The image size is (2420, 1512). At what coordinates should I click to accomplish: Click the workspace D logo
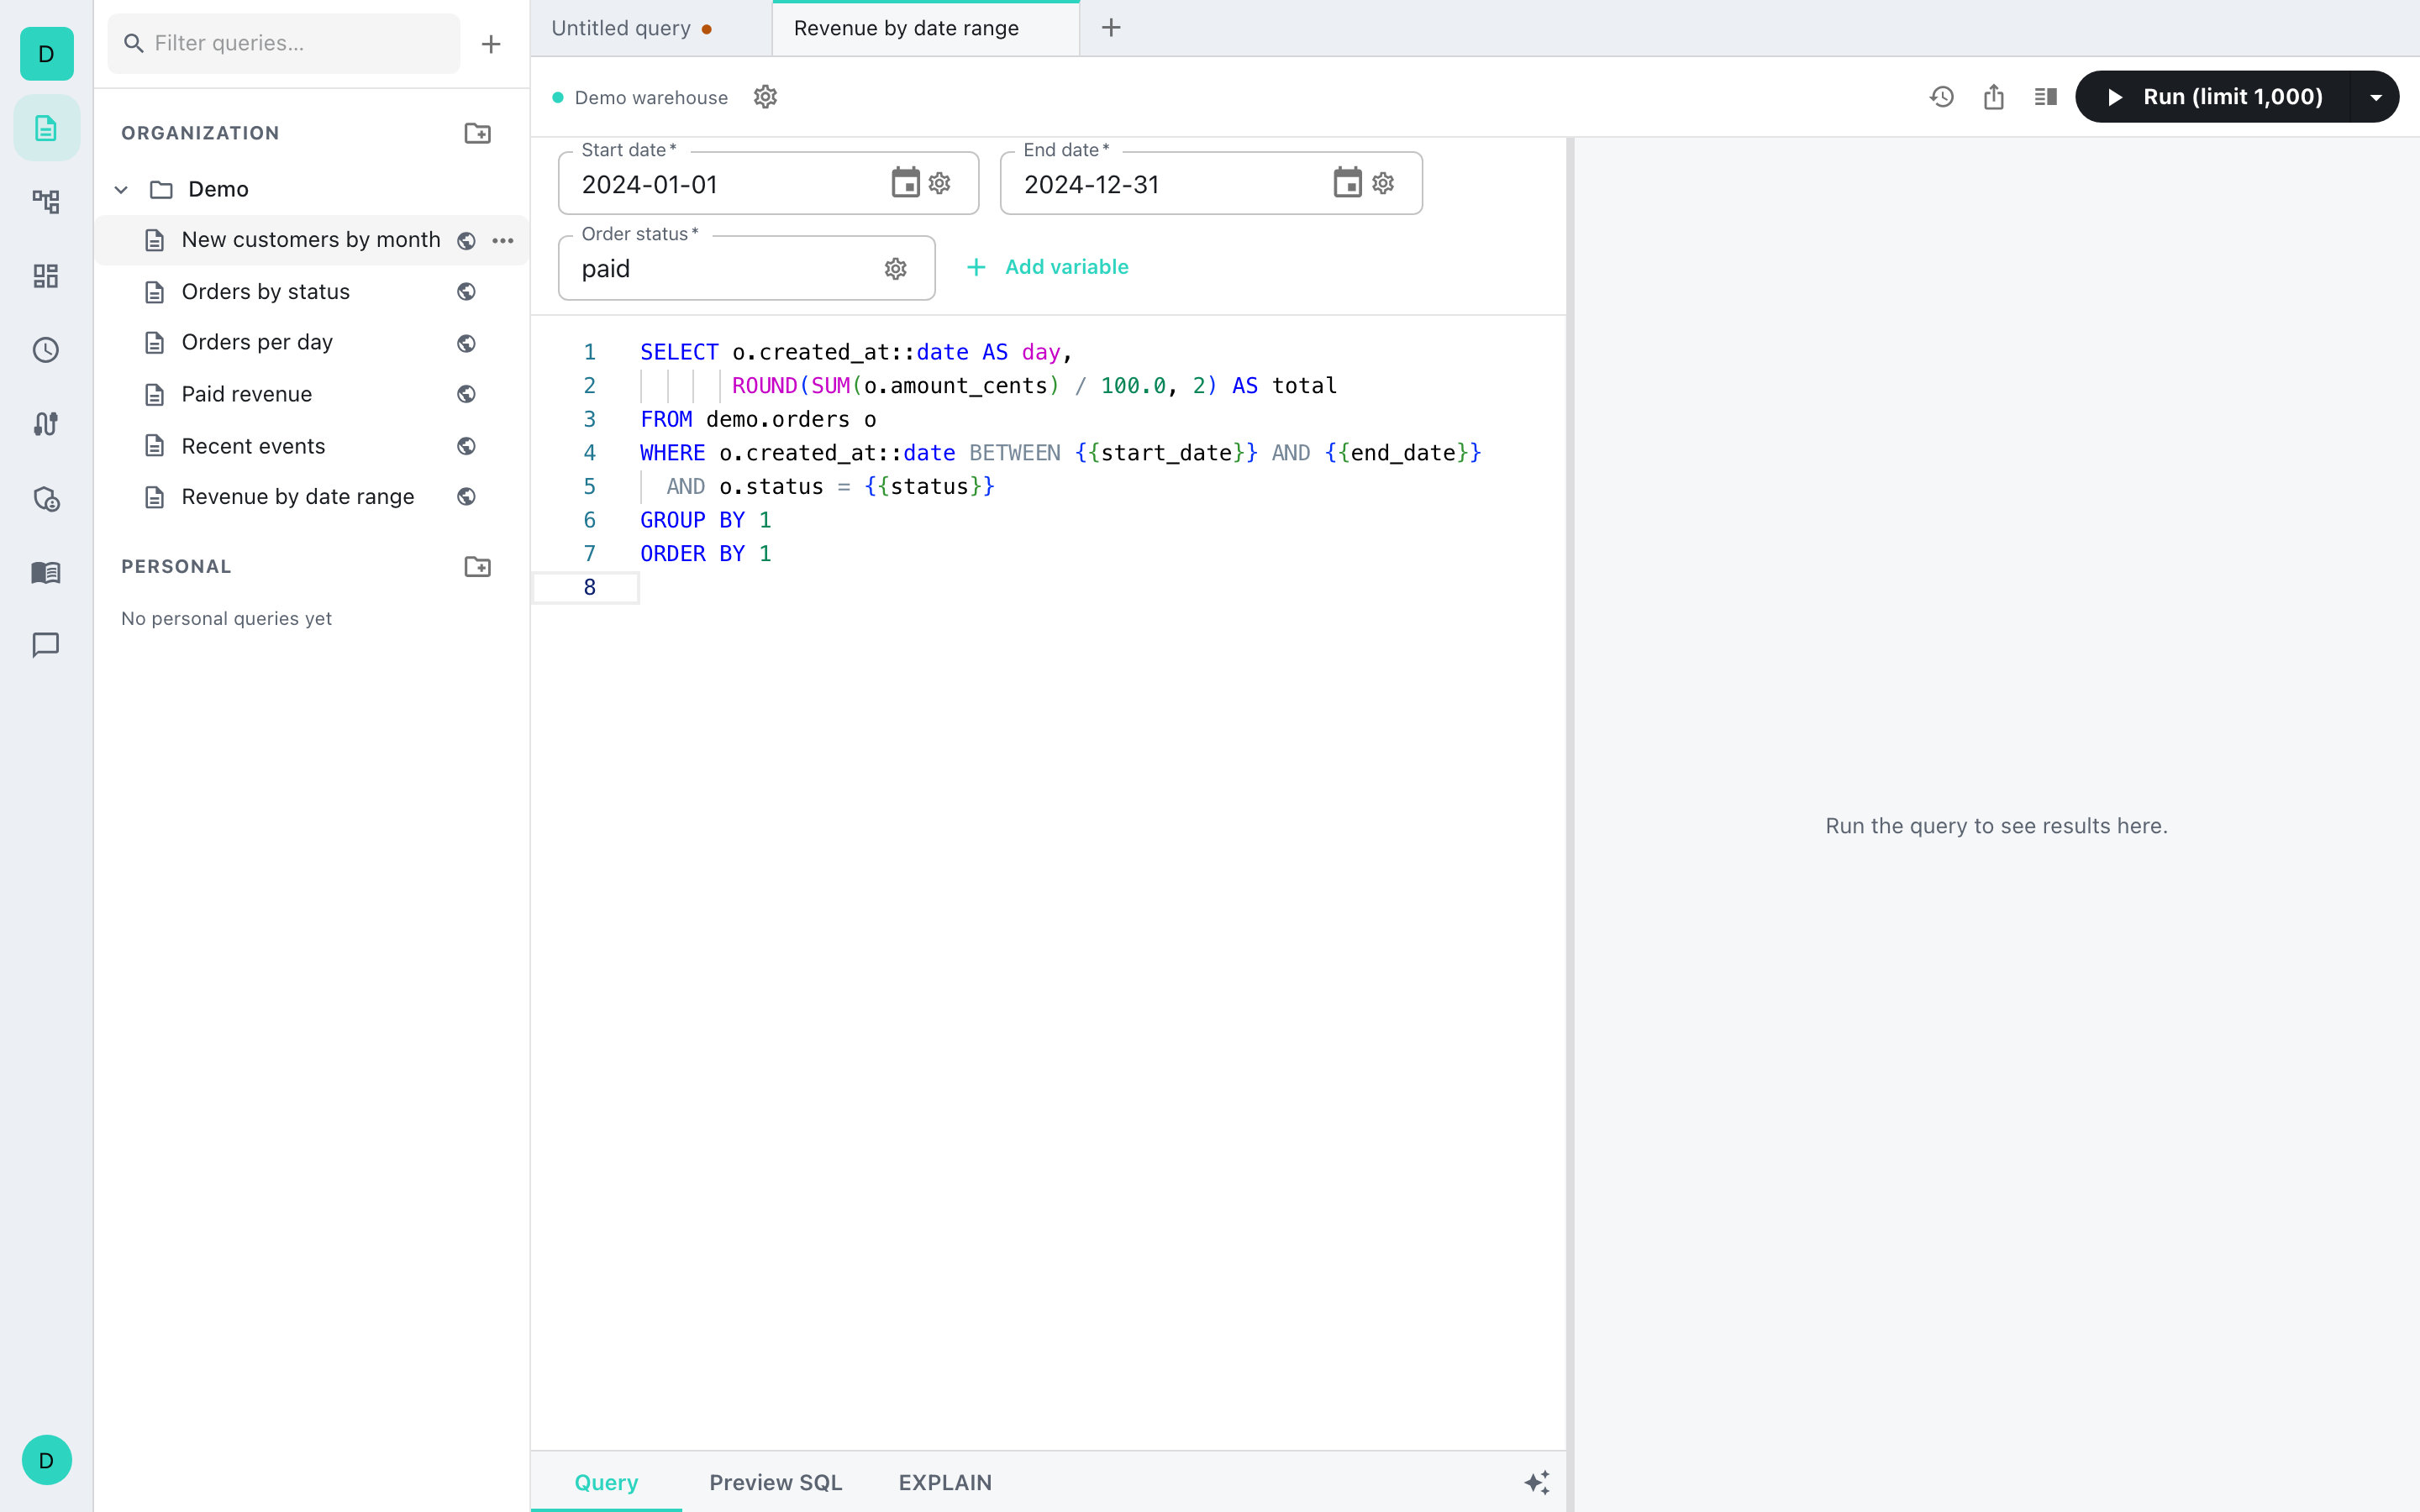click(x=46, y=54)
